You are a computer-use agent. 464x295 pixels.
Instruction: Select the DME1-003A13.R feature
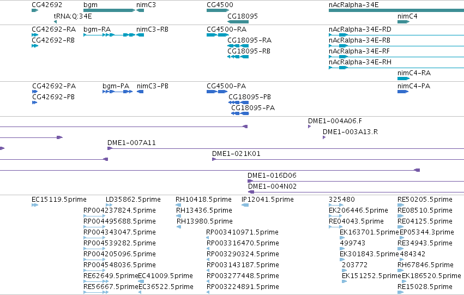(324, 137)
